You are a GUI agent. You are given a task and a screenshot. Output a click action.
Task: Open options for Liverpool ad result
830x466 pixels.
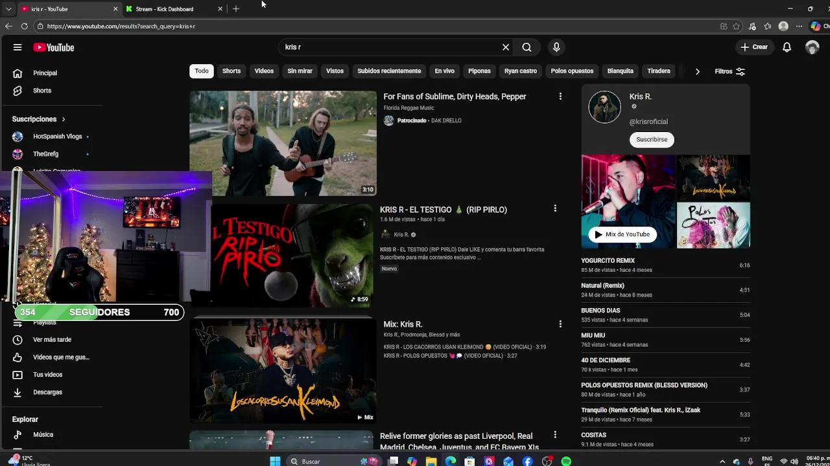[x=555, y=436]
